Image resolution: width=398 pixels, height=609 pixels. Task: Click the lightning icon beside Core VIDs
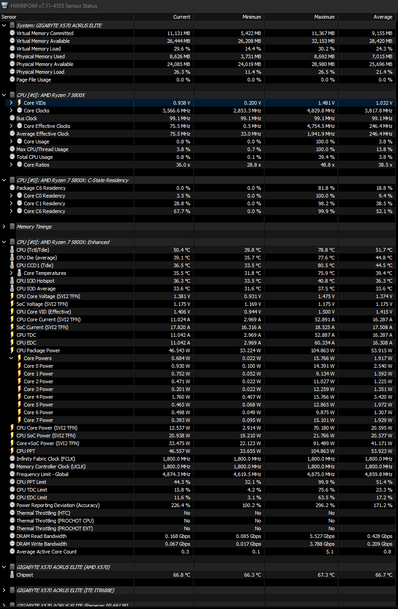click(20, 103)
